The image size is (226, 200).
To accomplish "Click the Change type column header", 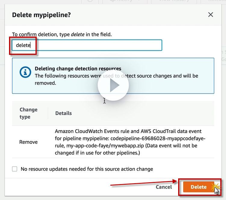I will [29, 113].
